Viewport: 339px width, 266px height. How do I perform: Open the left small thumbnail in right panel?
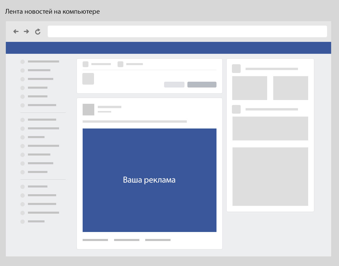pyautogui.click(x=250, y=88)
